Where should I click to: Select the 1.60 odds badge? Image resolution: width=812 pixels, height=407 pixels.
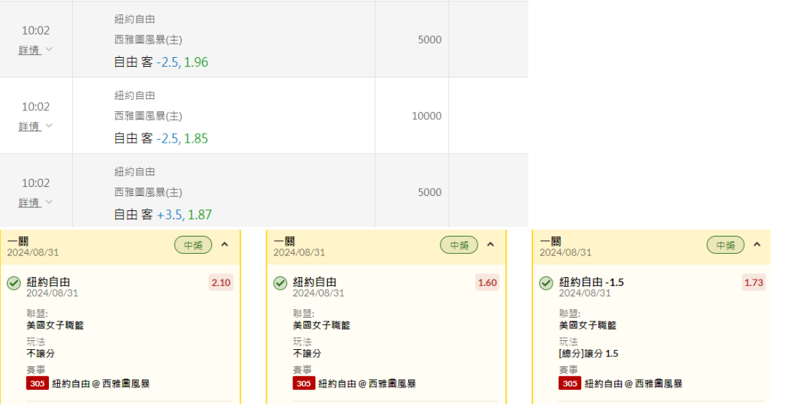point(487,283)
